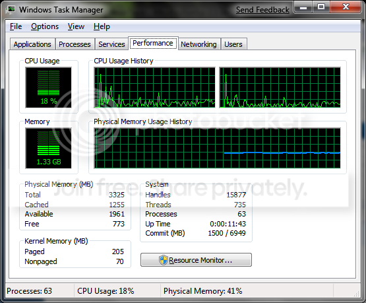
Task: Open the Options menu
Action: 45,26
